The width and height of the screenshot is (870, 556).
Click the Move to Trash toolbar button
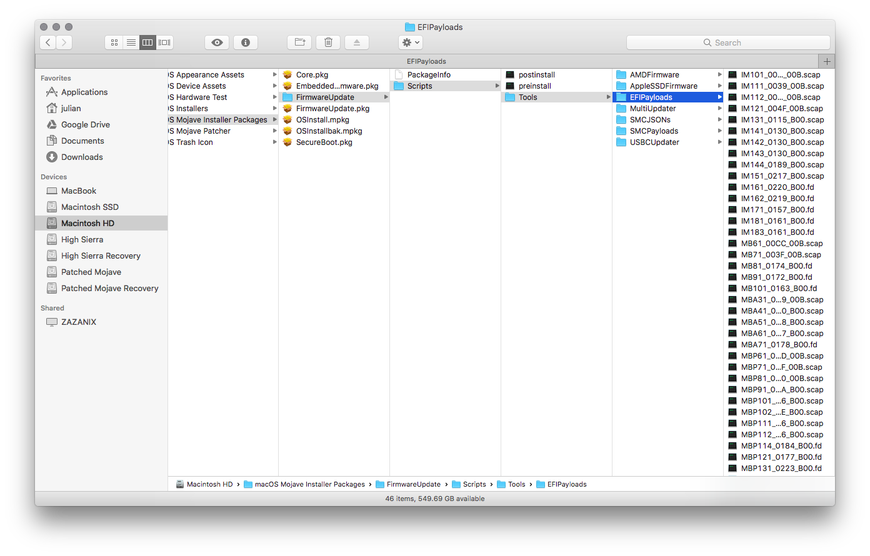click(328, 42)
